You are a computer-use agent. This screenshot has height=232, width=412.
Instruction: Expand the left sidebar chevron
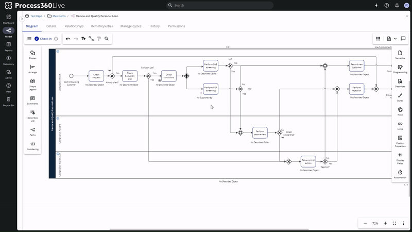[x=22, y=19]
